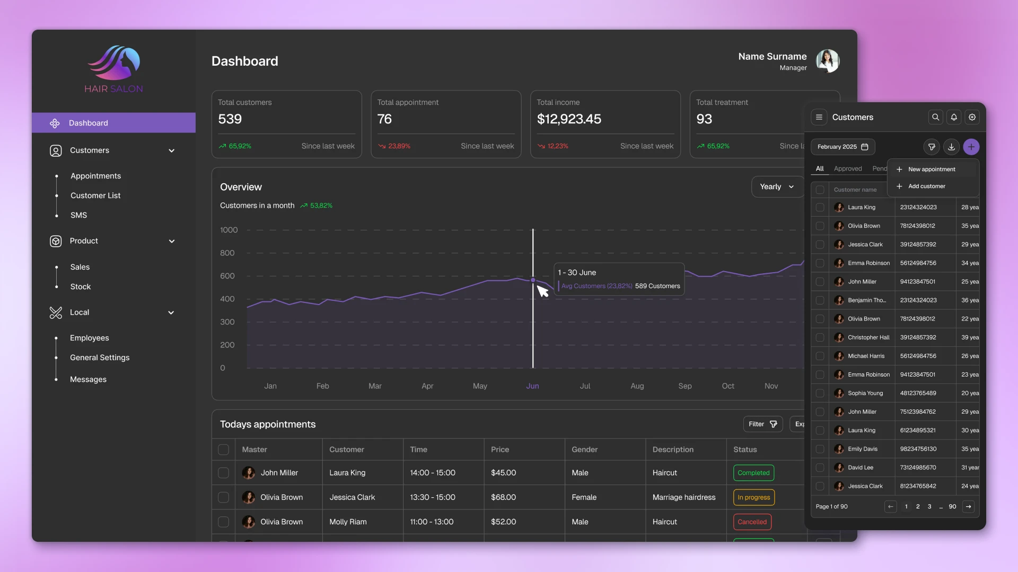Open search in the Customers panel
Image resolution: width=1018 pixels, height=572 pixels.
click(x=935, y=117)
